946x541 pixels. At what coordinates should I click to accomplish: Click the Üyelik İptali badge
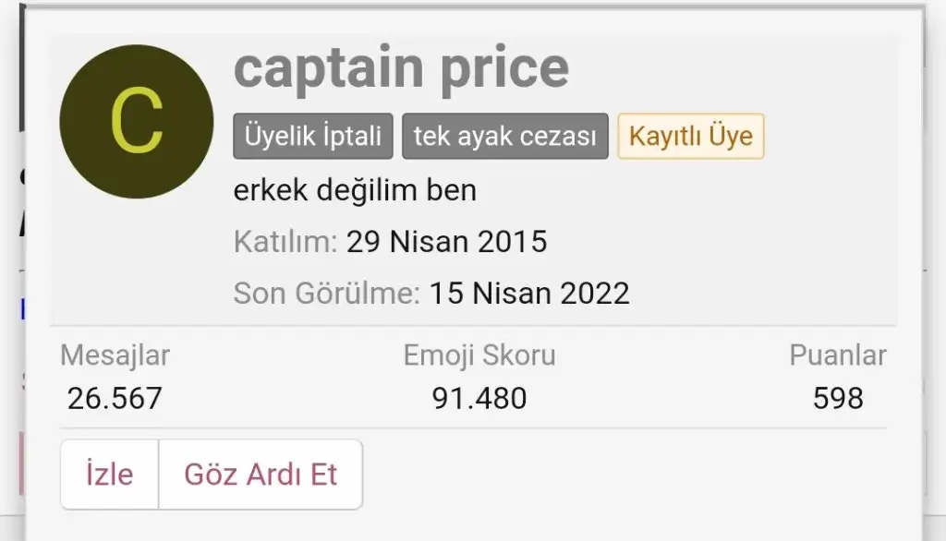[x=313, y=137]
